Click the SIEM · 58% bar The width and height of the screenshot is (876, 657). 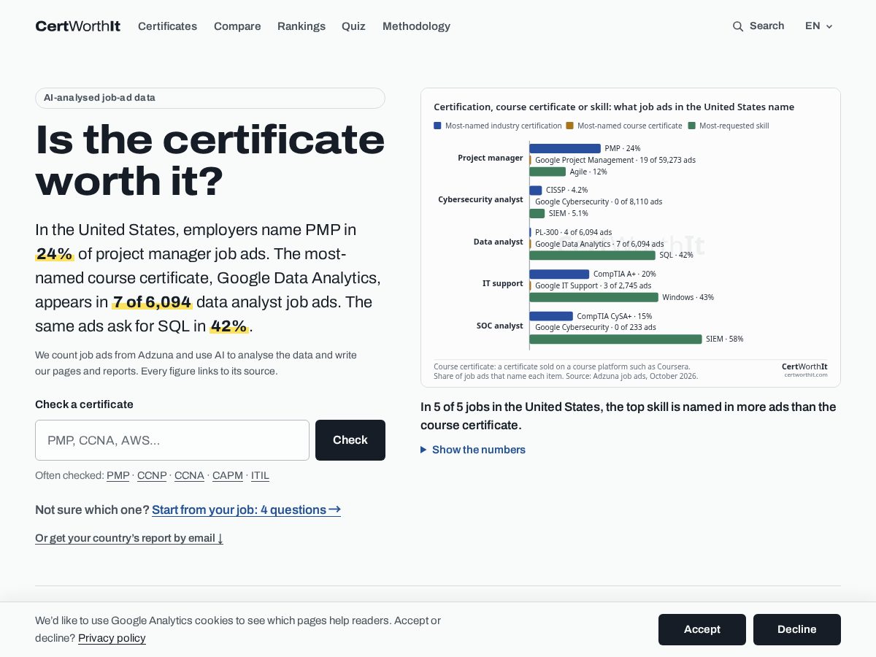point(616,339)
